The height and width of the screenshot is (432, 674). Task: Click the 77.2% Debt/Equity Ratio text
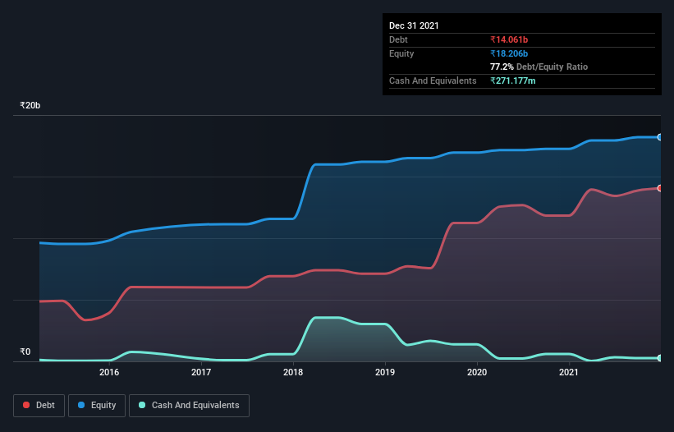point(539,67)
